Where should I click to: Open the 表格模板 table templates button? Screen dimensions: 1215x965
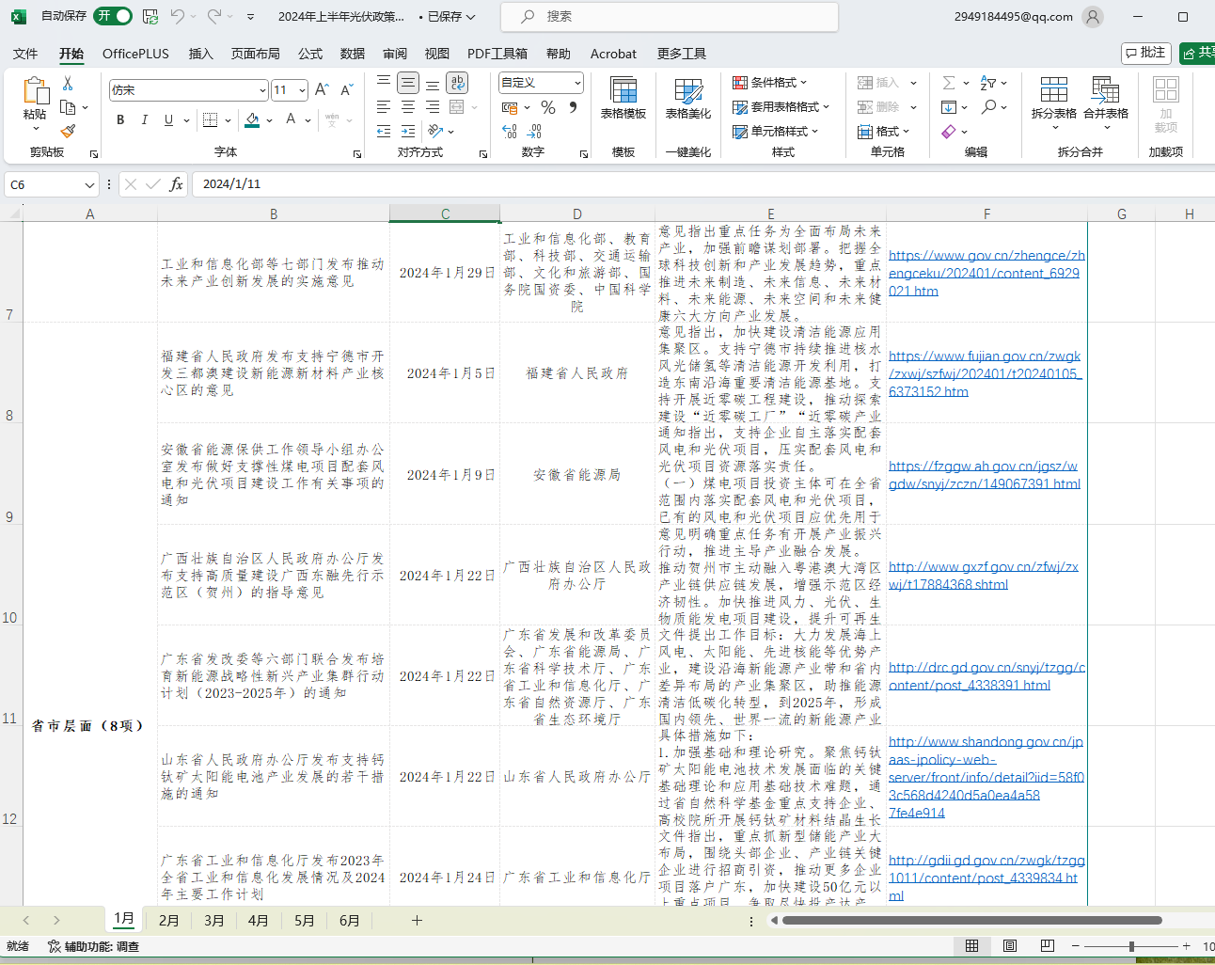(623, 98)
